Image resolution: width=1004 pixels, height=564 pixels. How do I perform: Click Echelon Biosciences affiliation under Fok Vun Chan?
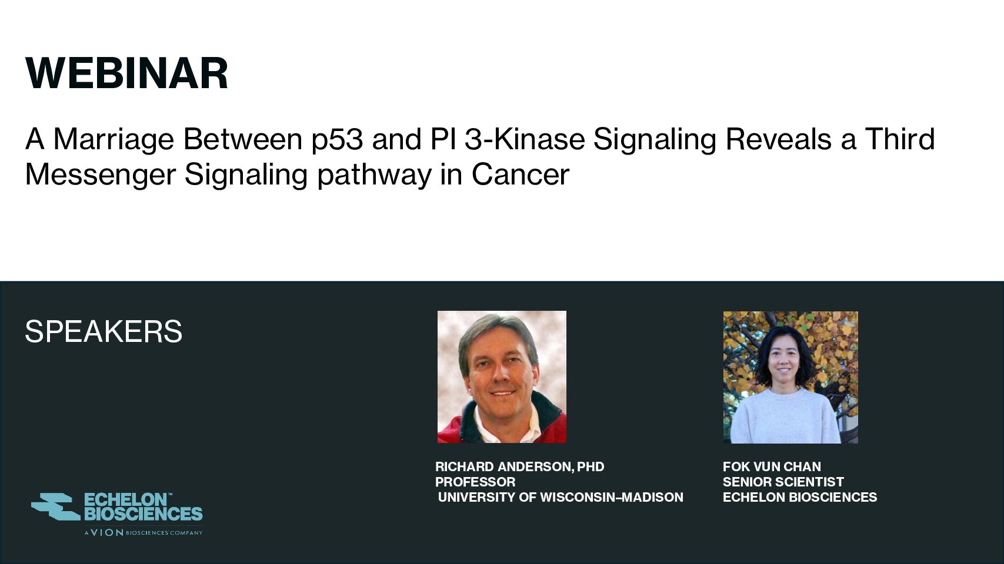click(799, 497)
